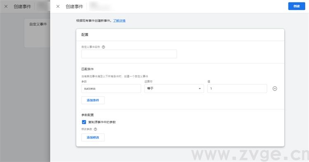Show help for 自定义事件名称

pyautogui.click(x=103, y=47)
